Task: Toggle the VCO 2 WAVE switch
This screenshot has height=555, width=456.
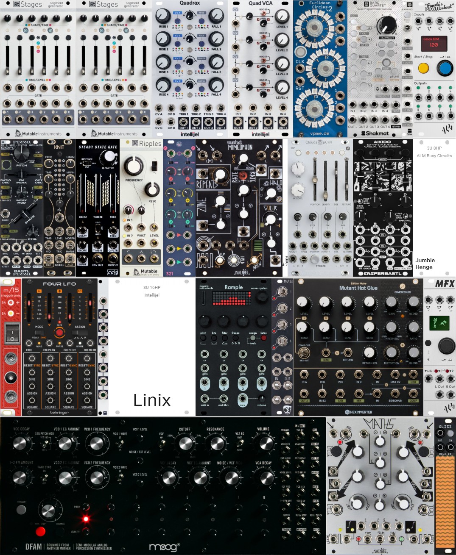Action: [x=120, y=477]
